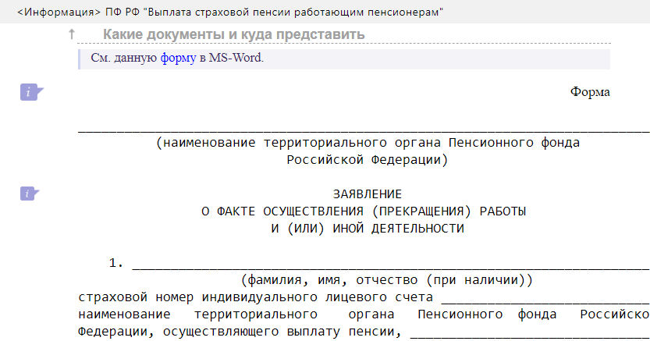Click the note box "См. данную форму в MS-Word"
Image resolution: width=650 pixels, height=341 pixels.
[343, 59]
